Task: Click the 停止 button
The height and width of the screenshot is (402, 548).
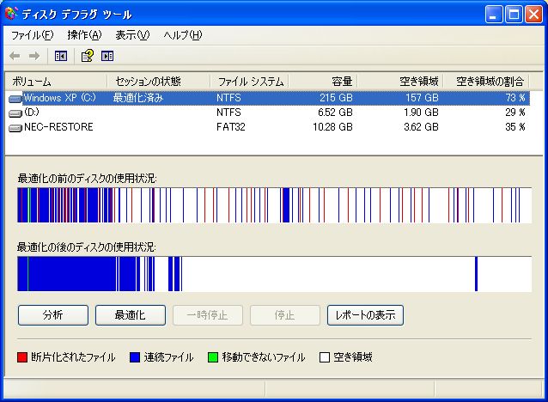Action: (x=285, y=315)
